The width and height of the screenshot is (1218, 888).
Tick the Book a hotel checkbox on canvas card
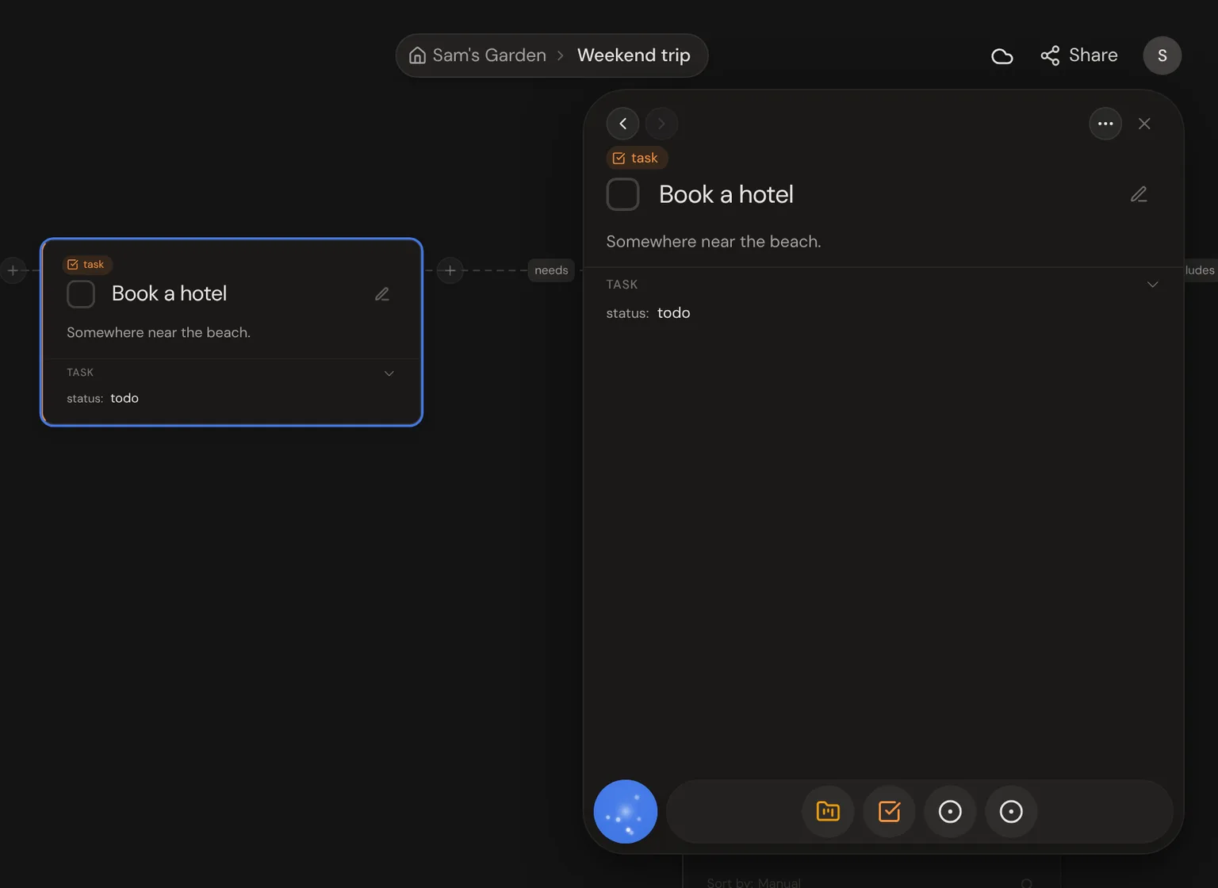coord(81,294)
